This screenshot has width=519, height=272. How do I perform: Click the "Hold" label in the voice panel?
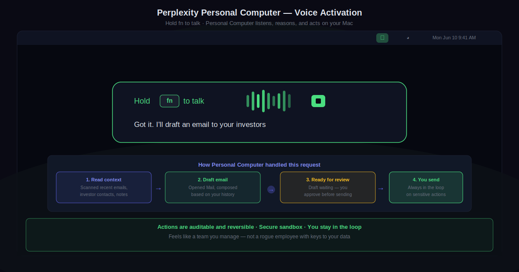142,101
